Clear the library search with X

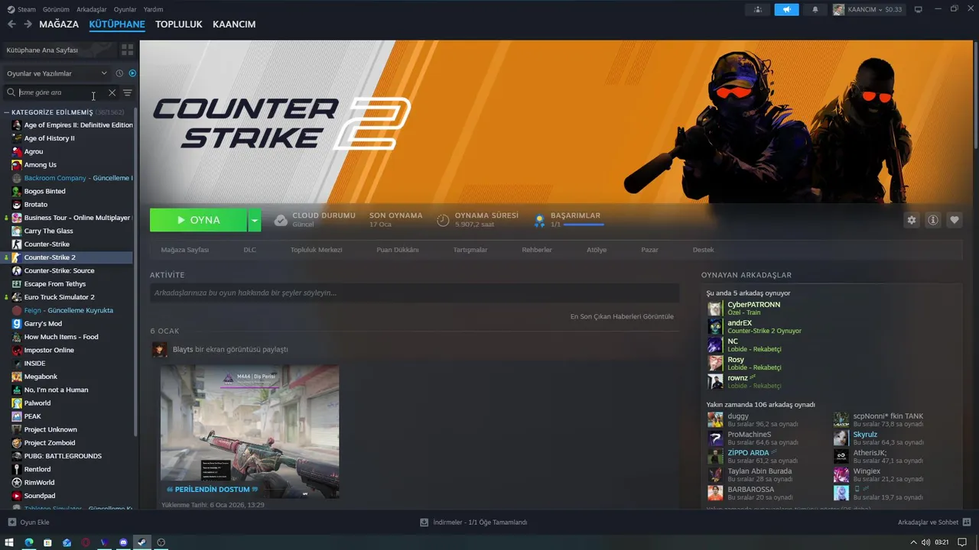[x=112, y=92]
